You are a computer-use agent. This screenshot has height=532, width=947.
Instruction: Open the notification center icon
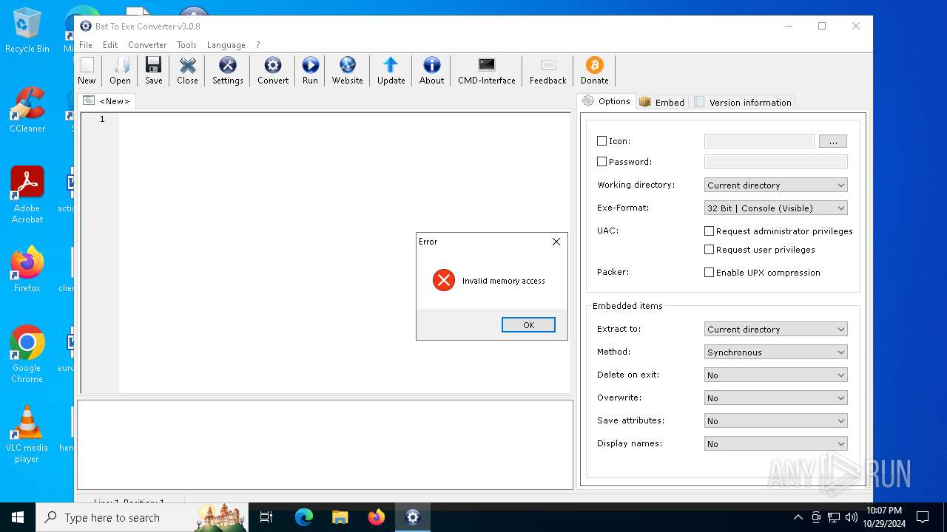click(x=923, y=517)
